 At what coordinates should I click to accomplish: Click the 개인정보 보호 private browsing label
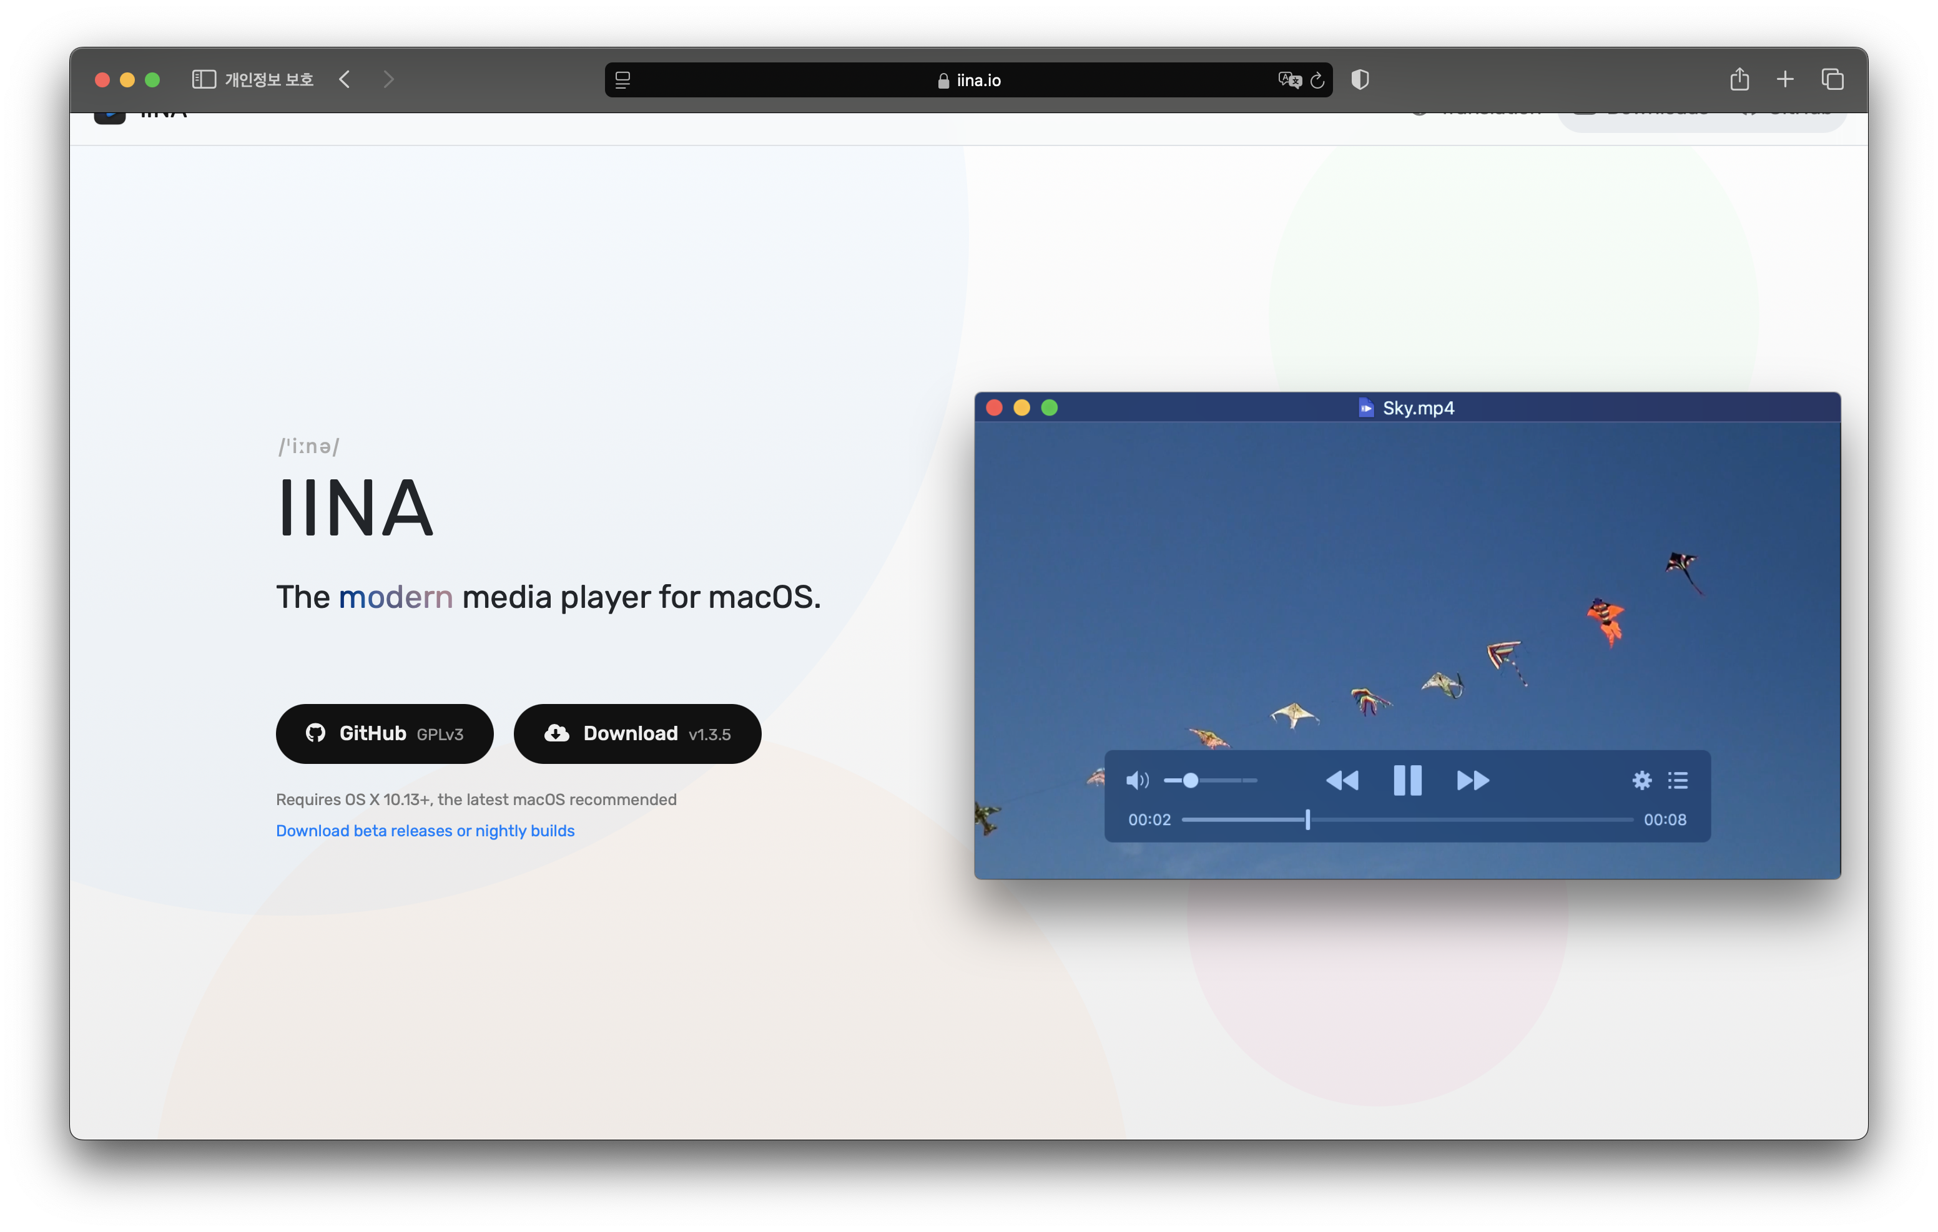(269, 79)
